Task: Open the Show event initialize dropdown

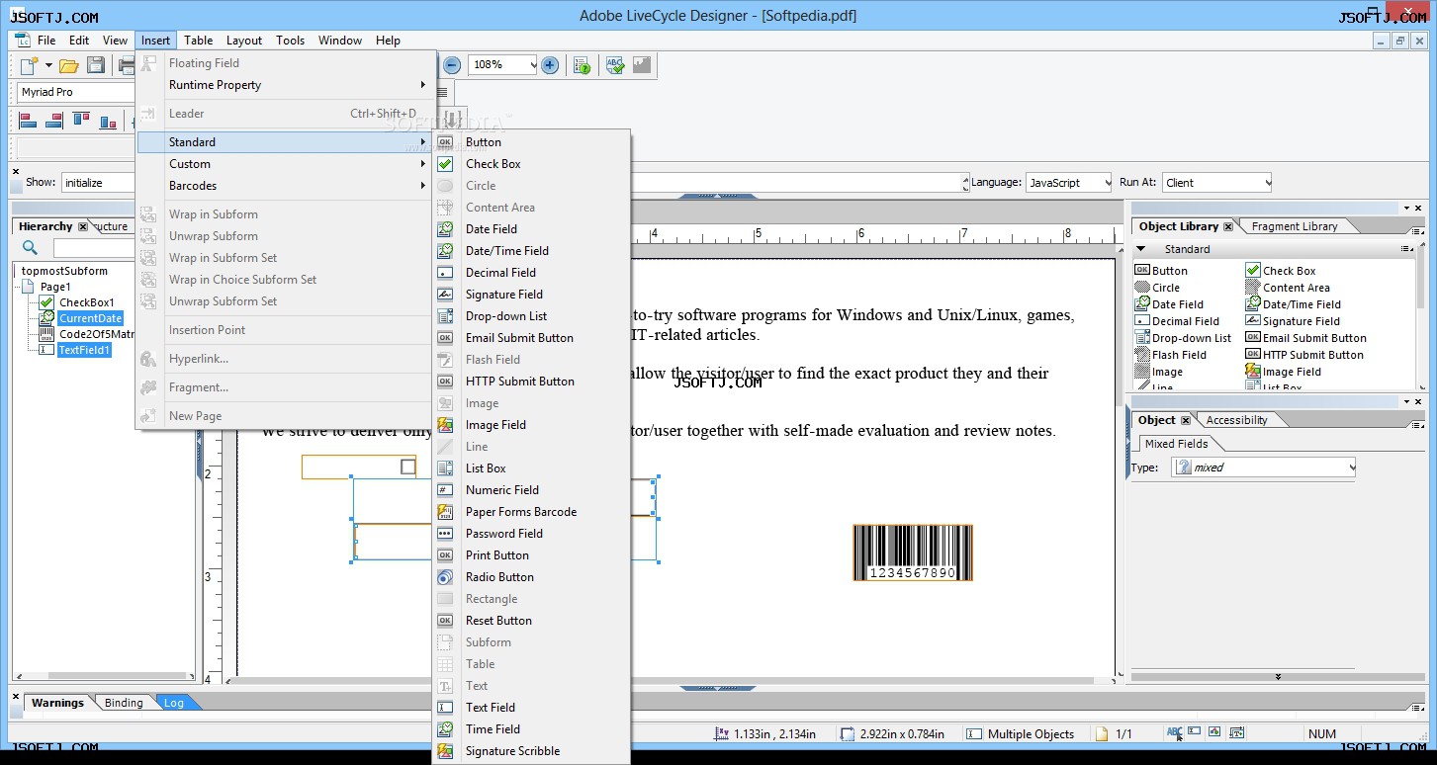Action: pyautogui.click(x=97, y=183)
